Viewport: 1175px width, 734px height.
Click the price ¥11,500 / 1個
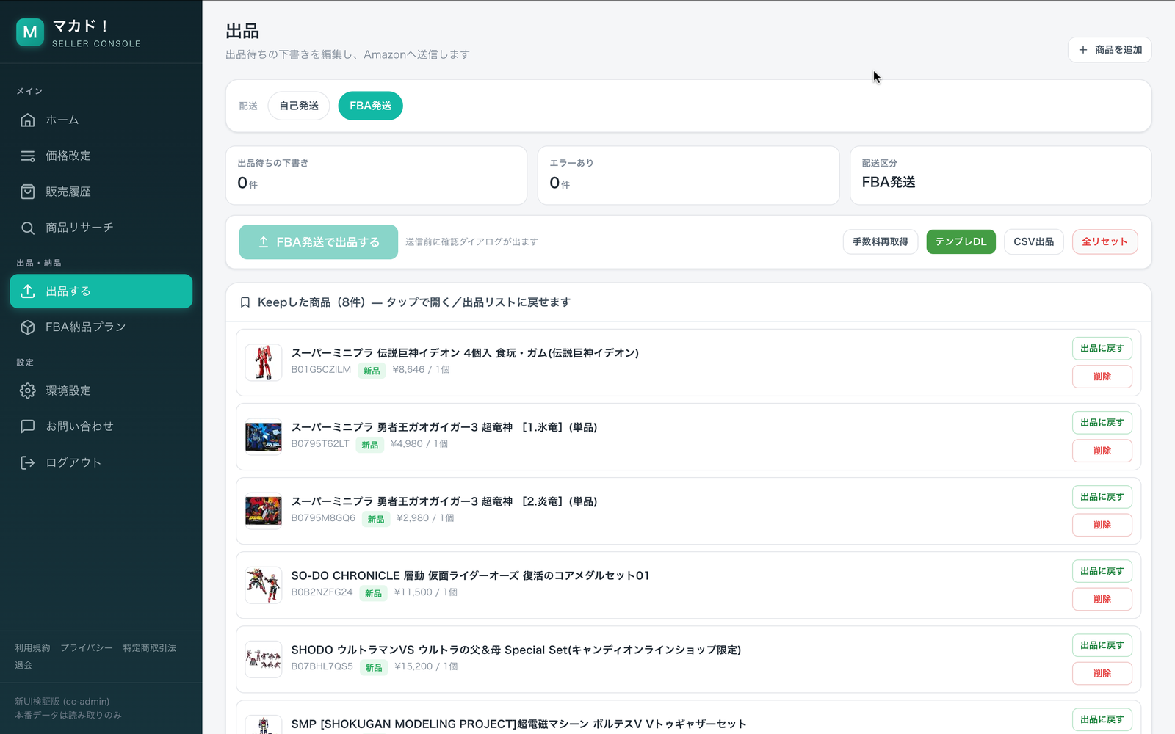[x=426, y=592]
